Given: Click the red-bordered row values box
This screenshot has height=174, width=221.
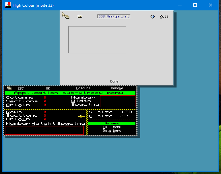Looking at the screenshot, I should (x=44, y=130).
